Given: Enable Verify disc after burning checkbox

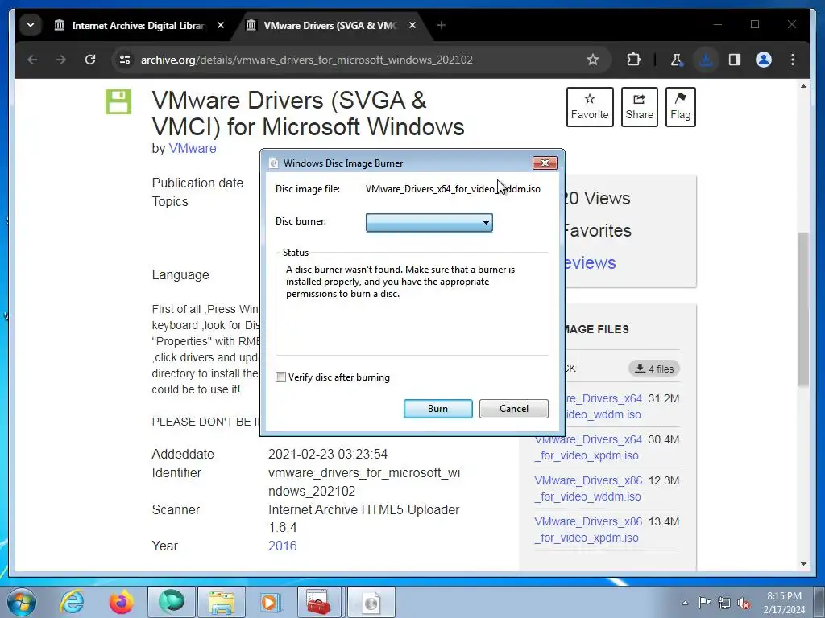Looking at the screenshot, I should point(281,377).
